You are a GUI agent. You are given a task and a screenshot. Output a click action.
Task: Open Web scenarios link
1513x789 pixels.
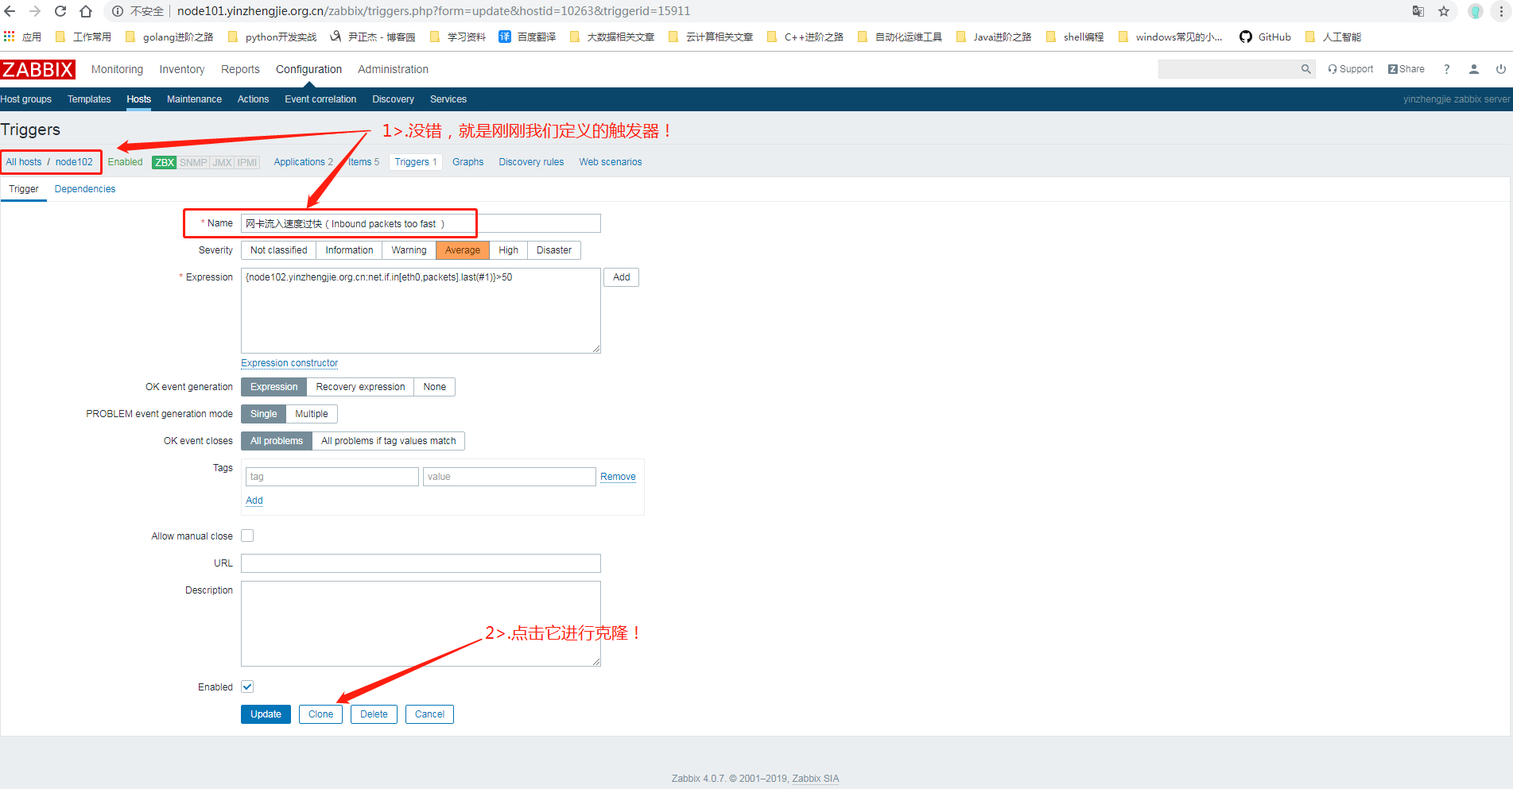coord(610,162)
